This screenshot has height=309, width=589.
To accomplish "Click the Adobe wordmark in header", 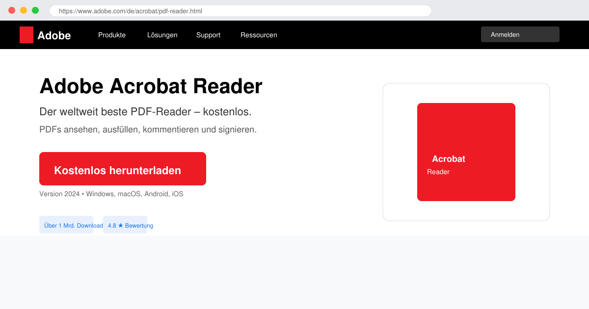I will point(54,35).
